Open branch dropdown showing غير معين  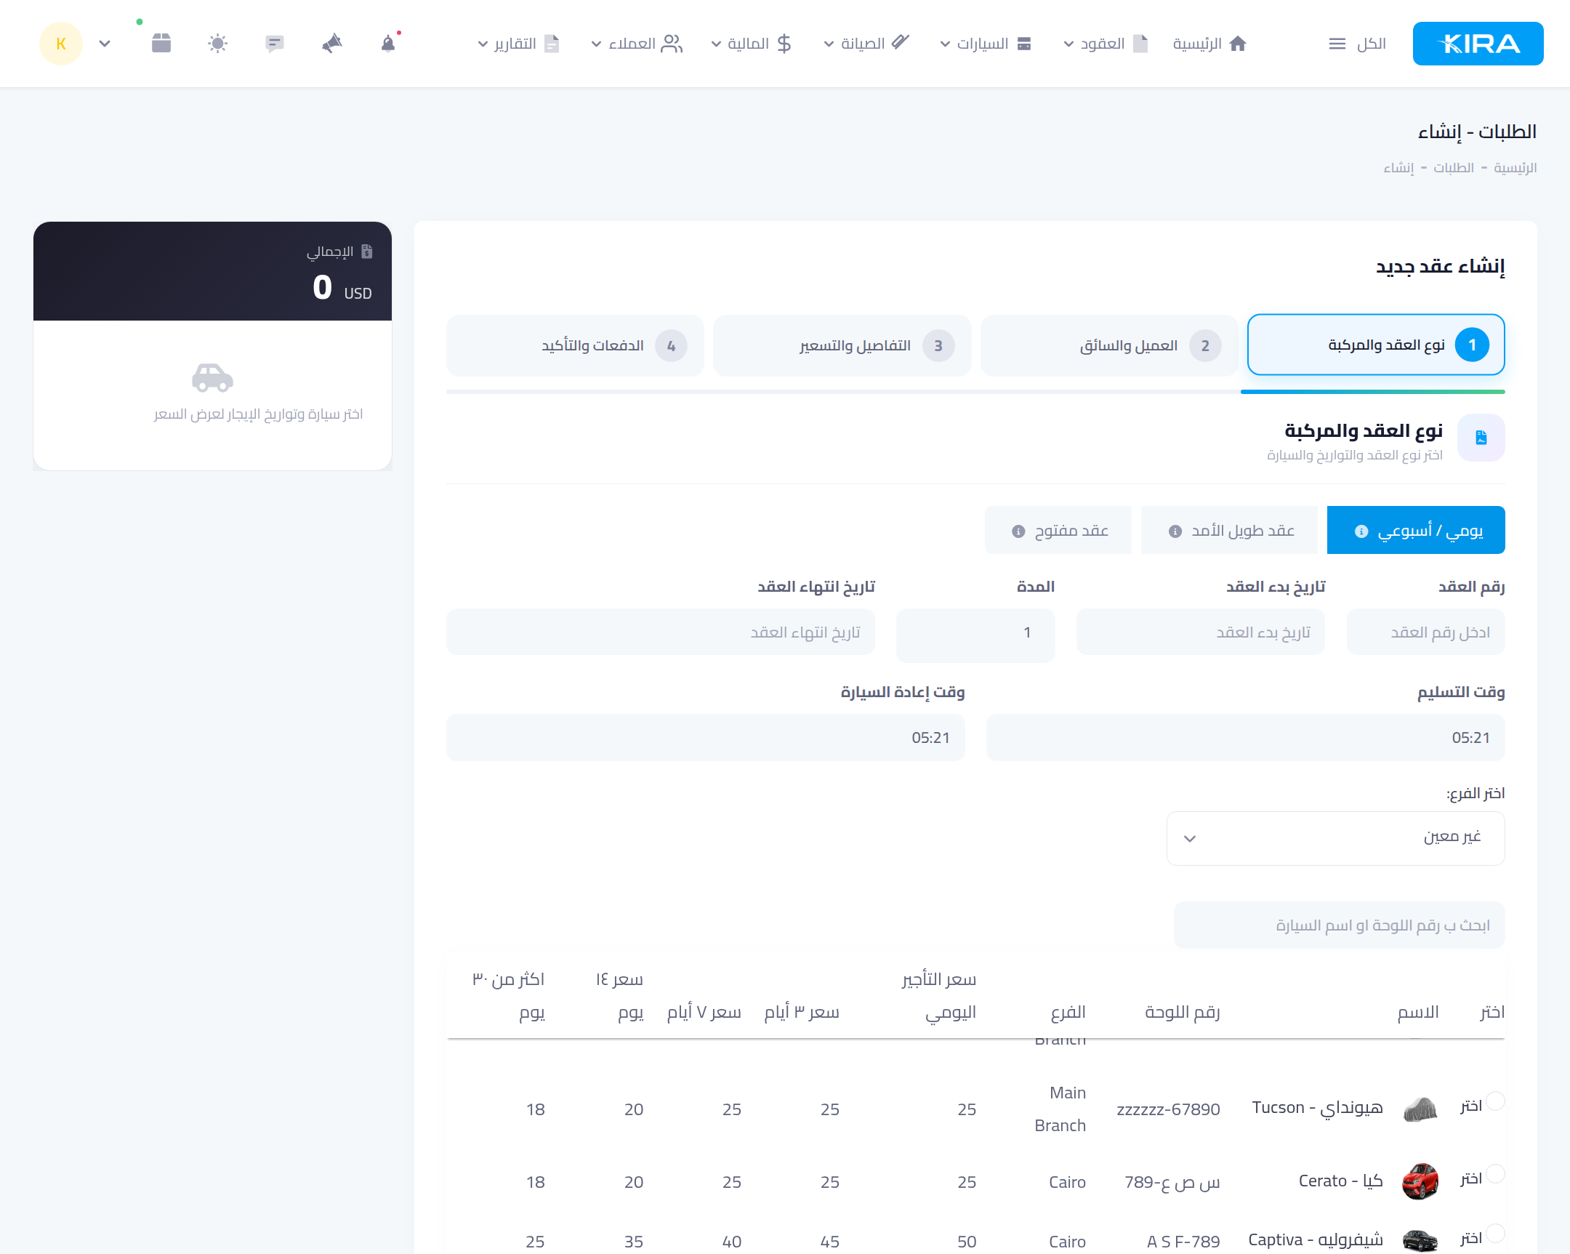[1334, 837]
